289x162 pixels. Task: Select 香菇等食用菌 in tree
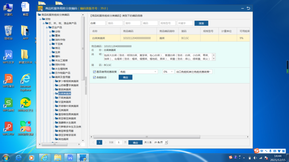(66, 131)
